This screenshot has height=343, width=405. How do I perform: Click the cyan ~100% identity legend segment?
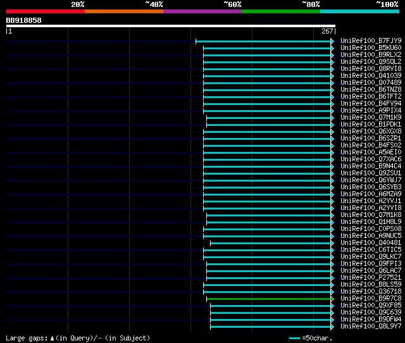coord(360,11)
